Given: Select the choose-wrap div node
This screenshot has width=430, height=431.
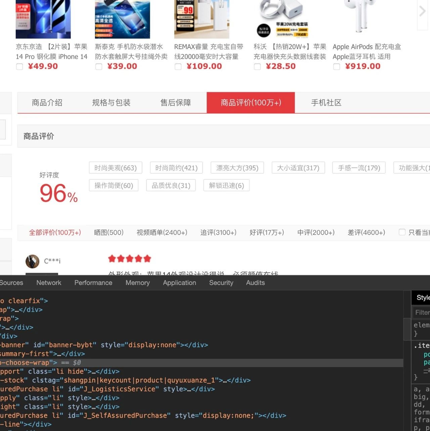Looking at the screenshot, I should (x=202, y=363).
